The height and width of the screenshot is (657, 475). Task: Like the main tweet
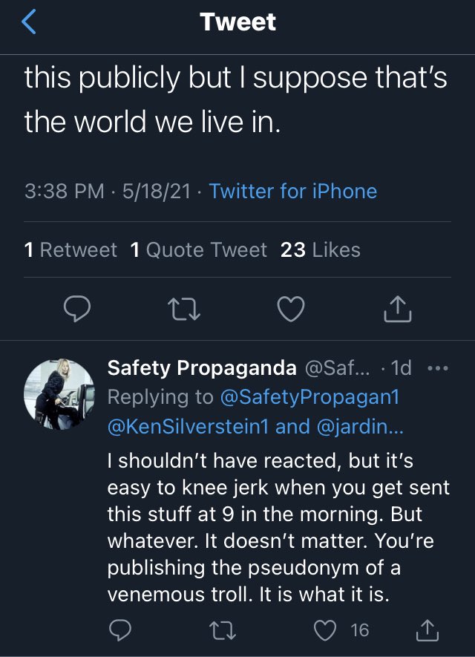290,310
